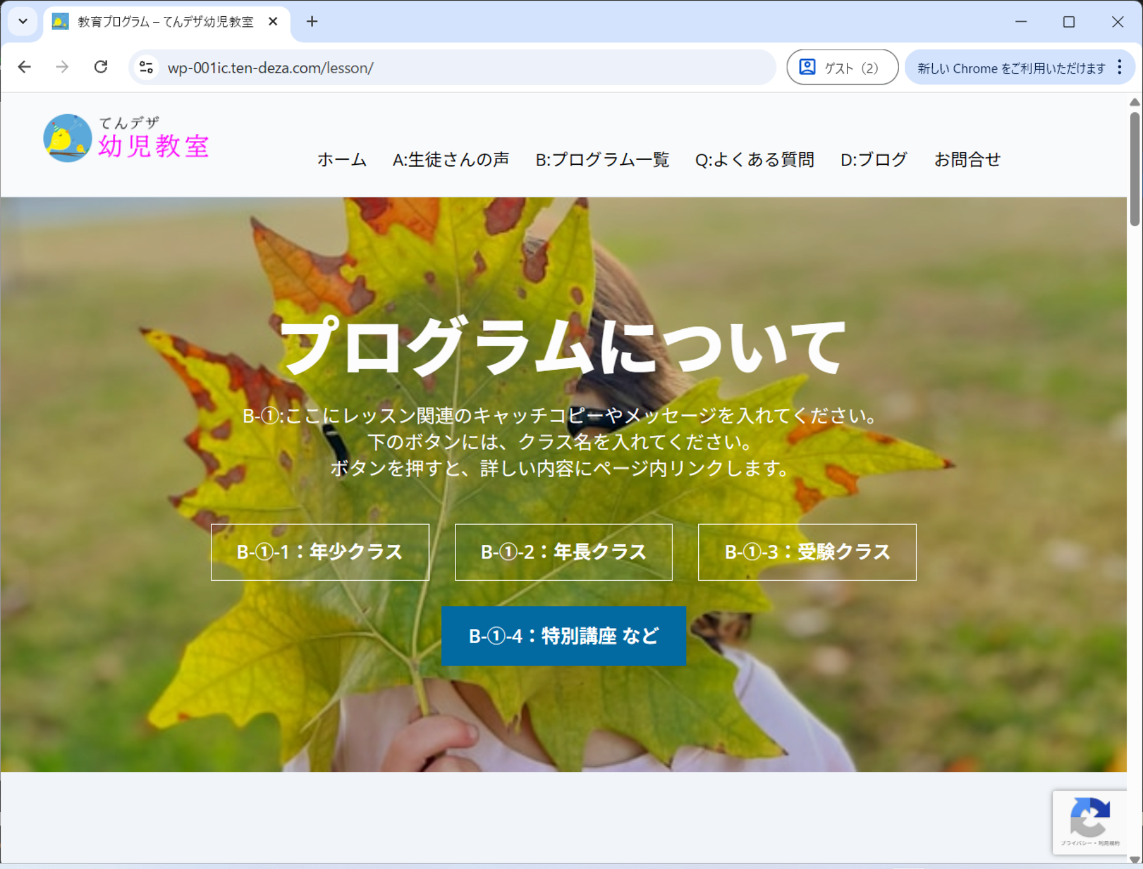The height and width of the screenshot is (869, 1143).
Task: Click the browser back arrow
Action: click(x=24, y=67)
